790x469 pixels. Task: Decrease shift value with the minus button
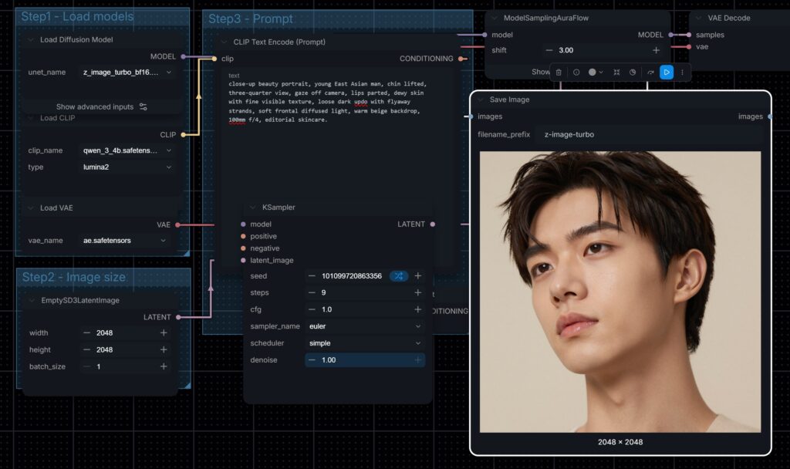click(x=549, y=50)
